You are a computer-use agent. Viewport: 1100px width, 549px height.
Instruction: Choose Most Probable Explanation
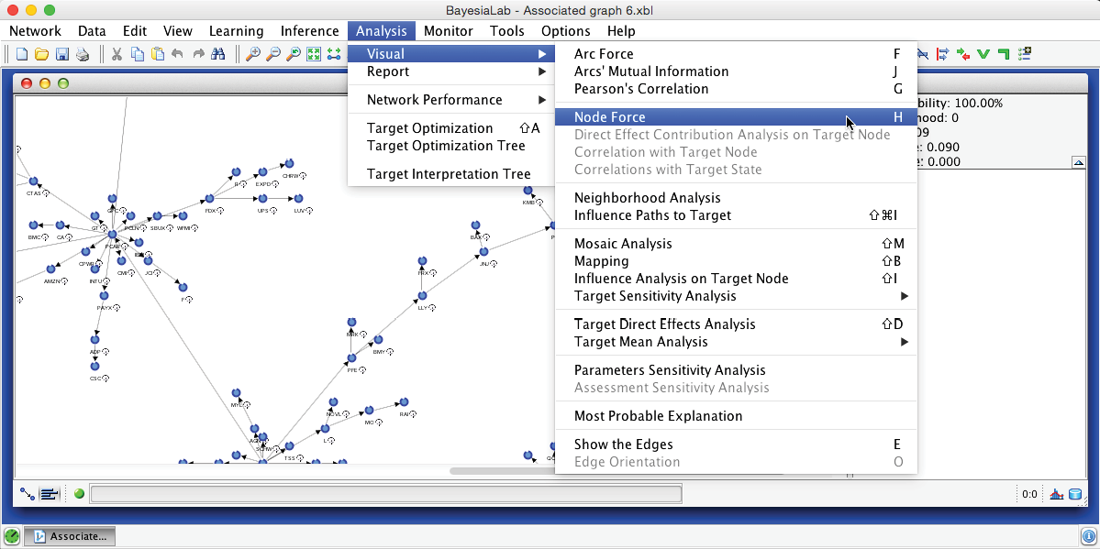[658, 416]
